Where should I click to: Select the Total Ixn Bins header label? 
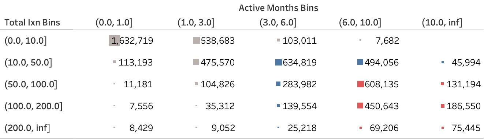click(32, 23)
